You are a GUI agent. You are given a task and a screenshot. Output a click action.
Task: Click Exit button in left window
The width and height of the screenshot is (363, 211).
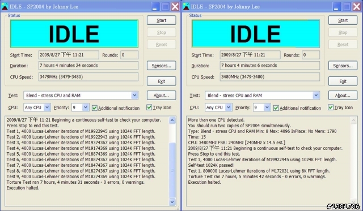click(x=161, y=81)
